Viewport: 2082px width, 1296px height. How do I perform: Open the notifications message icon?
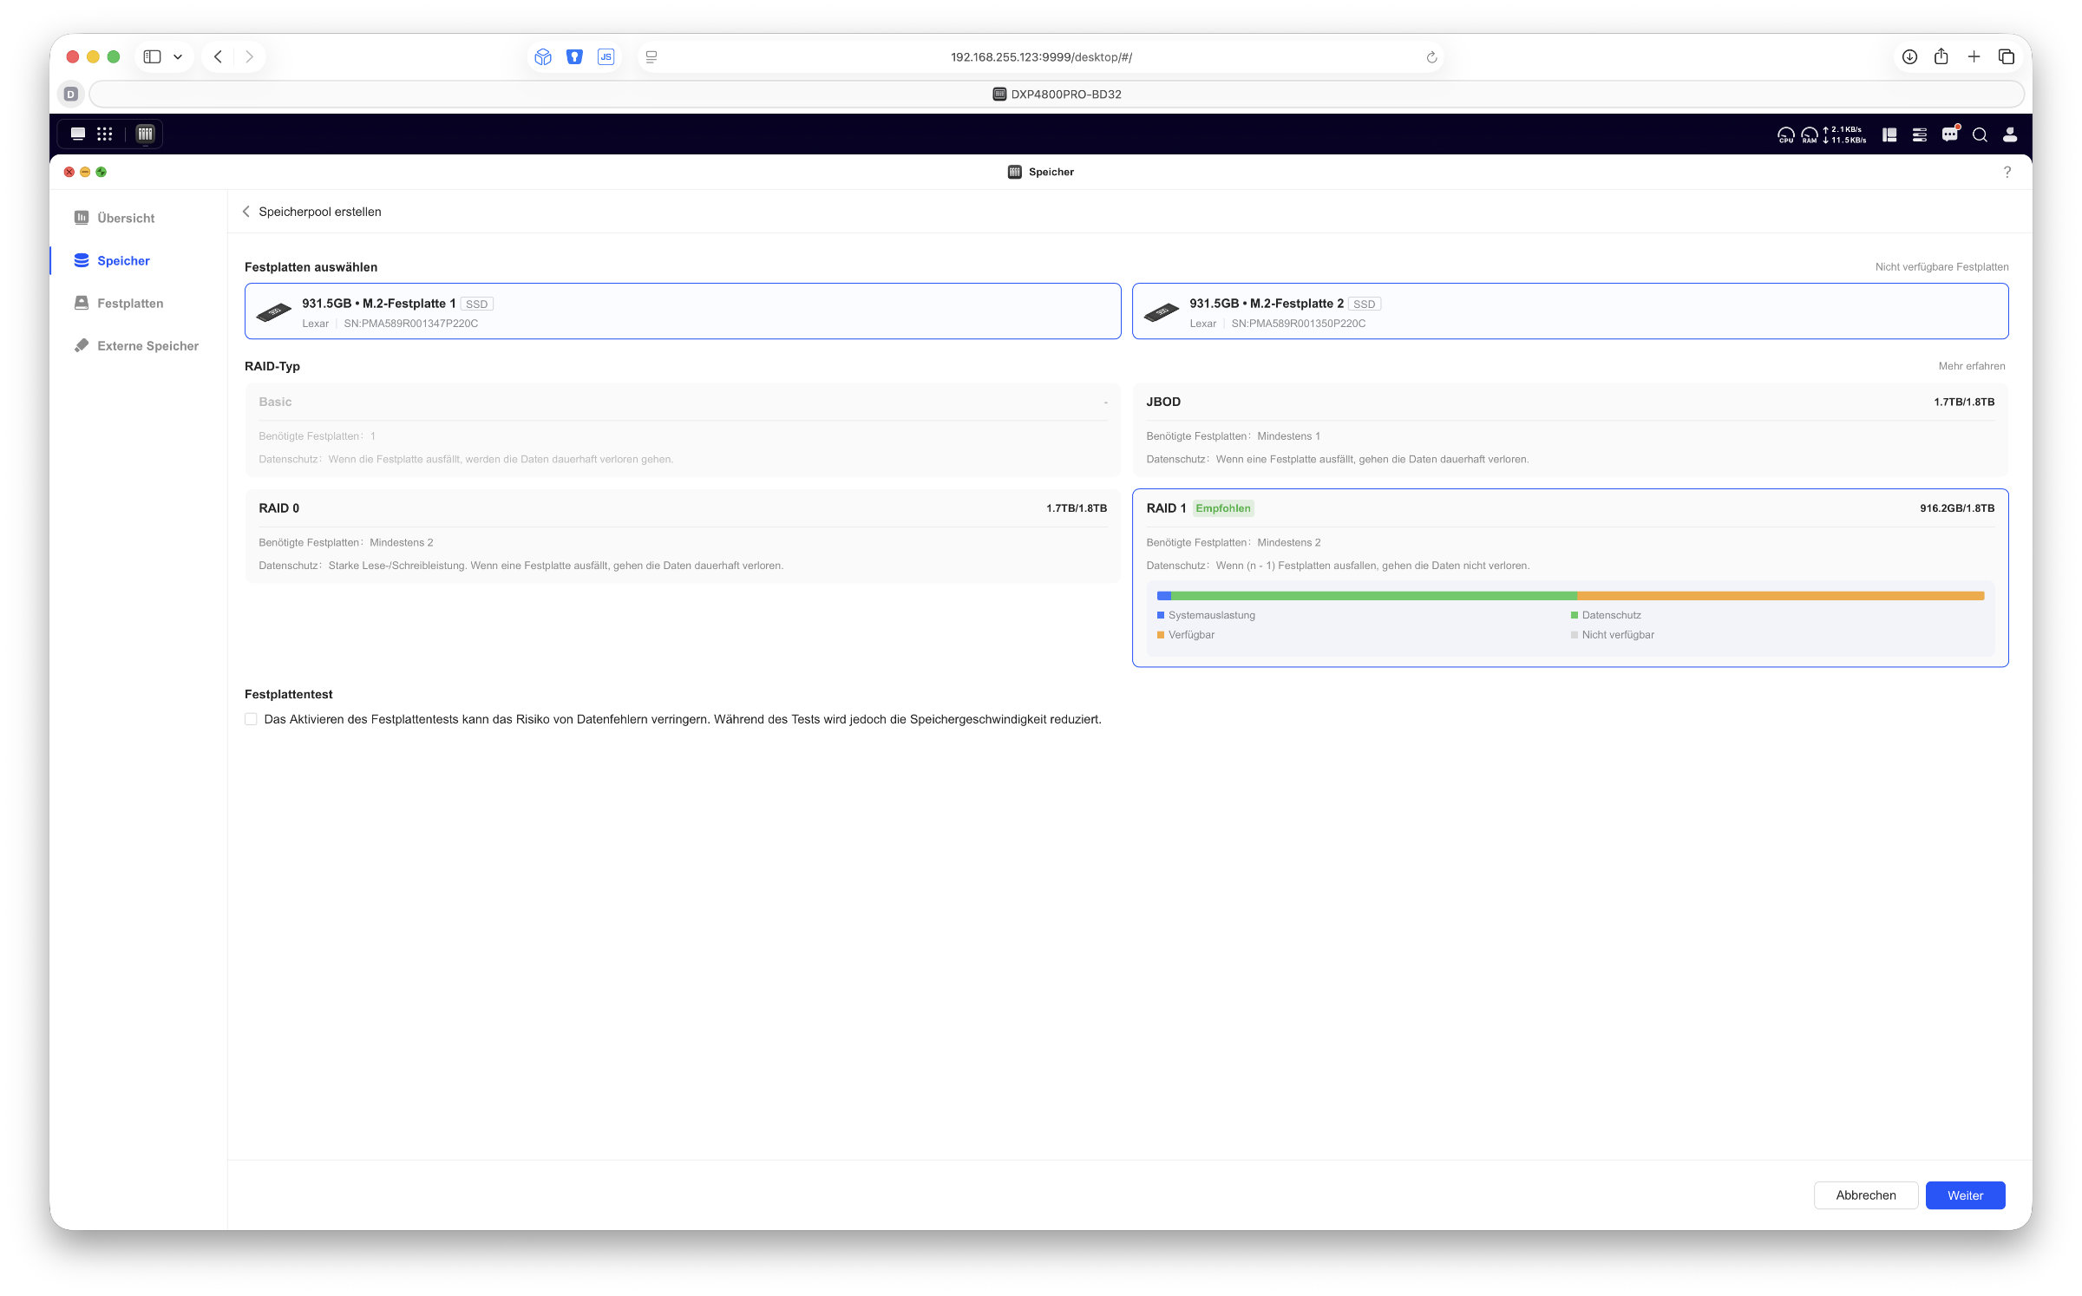pos(1950,134)
